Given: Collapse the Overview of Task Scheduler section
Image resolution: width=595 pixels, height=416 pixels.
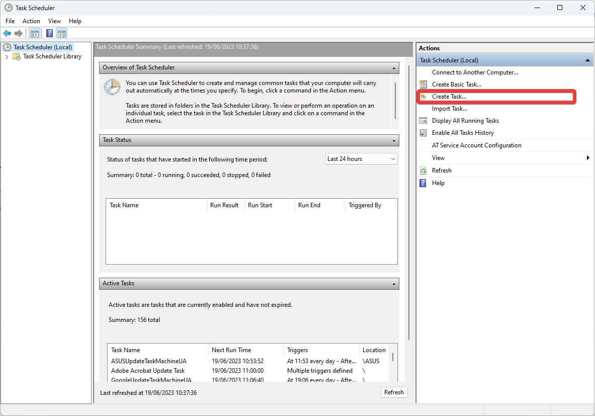Looking at the screenshot, I should [394, 68].
